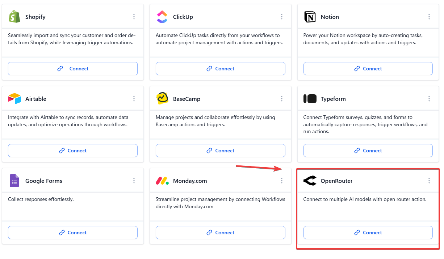Image resolution: width=444 pixels, height=259 pixels.
Task: Open Airtable card more-options menu
Action: 134,99
